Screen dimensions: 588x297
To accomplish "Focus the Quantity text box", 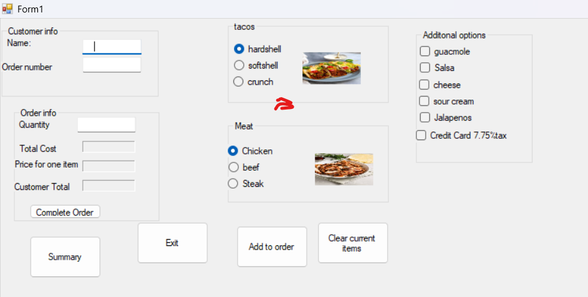I will (106, 125).
